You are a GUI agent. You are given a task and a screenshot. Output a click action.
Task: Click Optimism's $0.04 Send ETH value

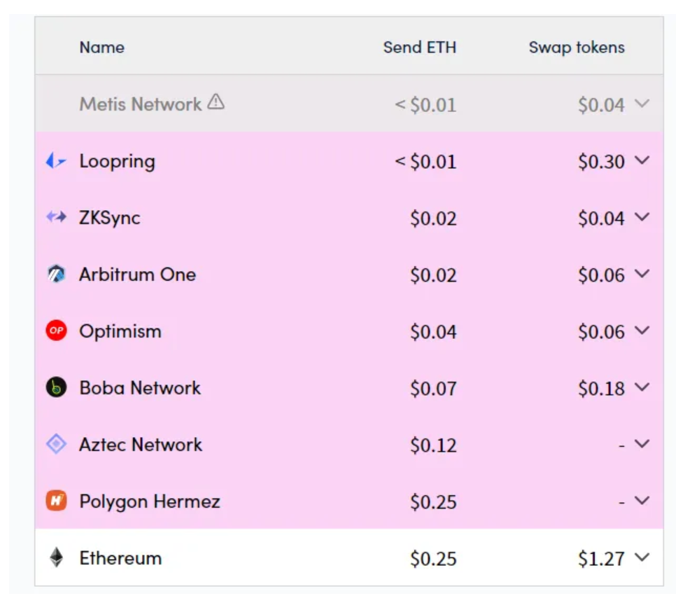click(x=433, y=332)
